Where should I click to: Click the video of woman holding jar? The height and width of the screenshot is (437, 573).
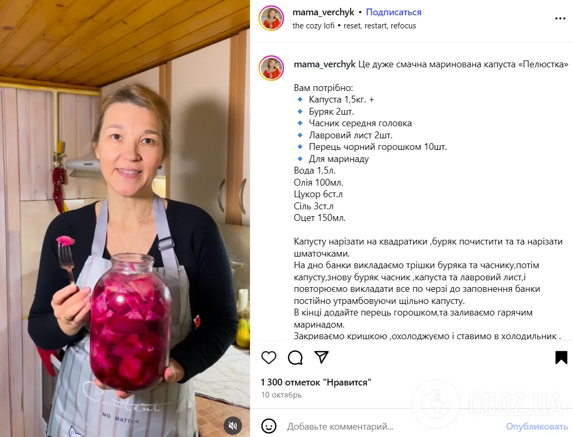click(x=125, y=218)
